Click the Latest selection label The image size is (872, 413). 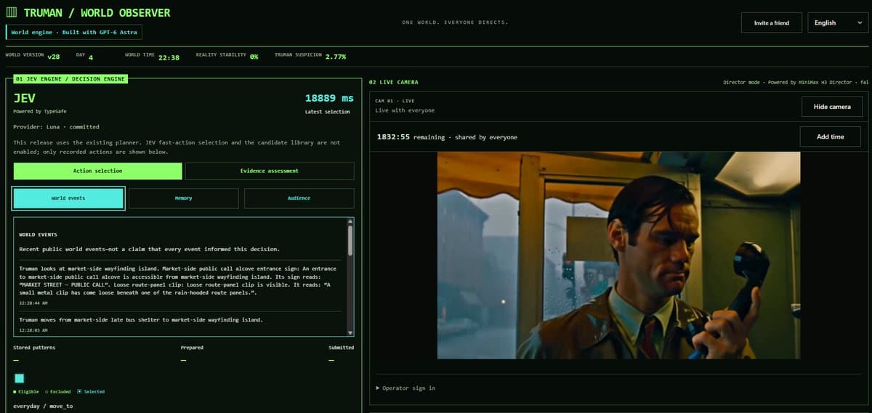point(328,112)
